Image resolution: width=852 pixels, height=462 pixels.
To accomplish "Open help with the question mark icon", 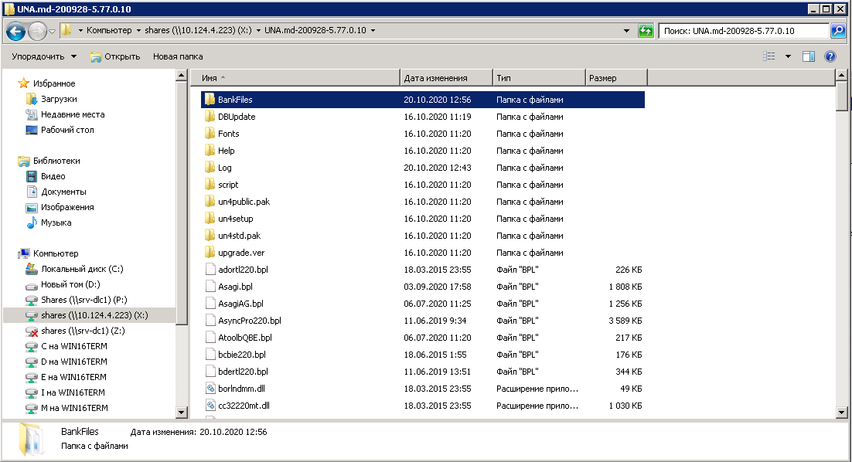I will tap(830, 56).
